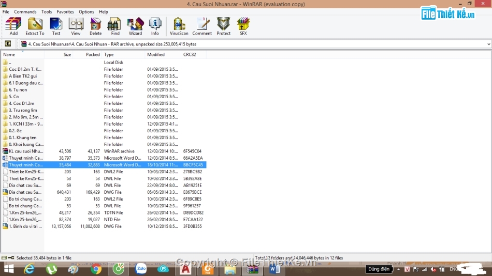Select the '1. KCN I 33m - 9...' folder
The width and height of the screenshot is (492, 276).
coord(104,124)
